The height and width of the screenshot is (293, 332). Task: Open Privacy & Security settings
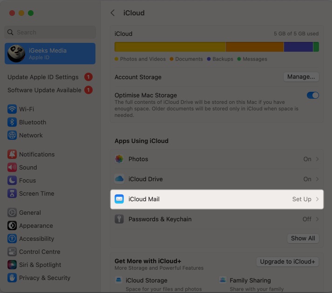tap(44, 278)
